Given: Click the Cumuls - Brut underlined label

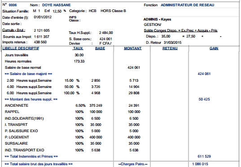Looking at the screenshot, I should pyautogui.click(x=14, y=30).
